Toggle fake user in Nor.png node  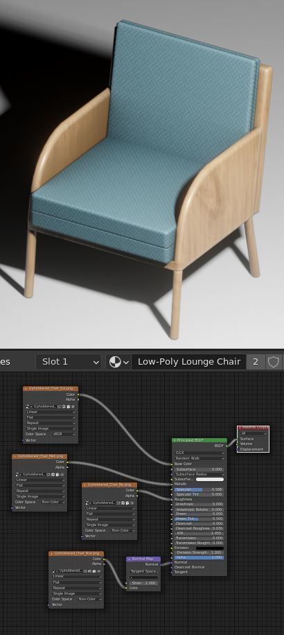(85, 571)
